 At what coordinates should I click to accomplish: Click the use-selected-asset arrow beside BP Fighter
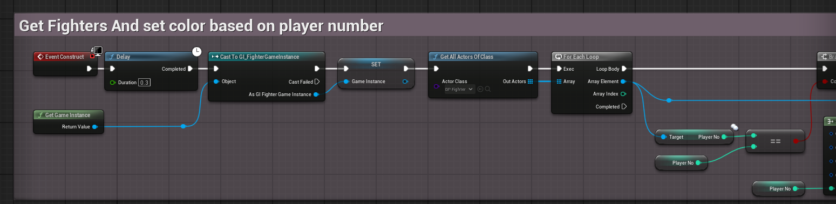pos(480,89)
